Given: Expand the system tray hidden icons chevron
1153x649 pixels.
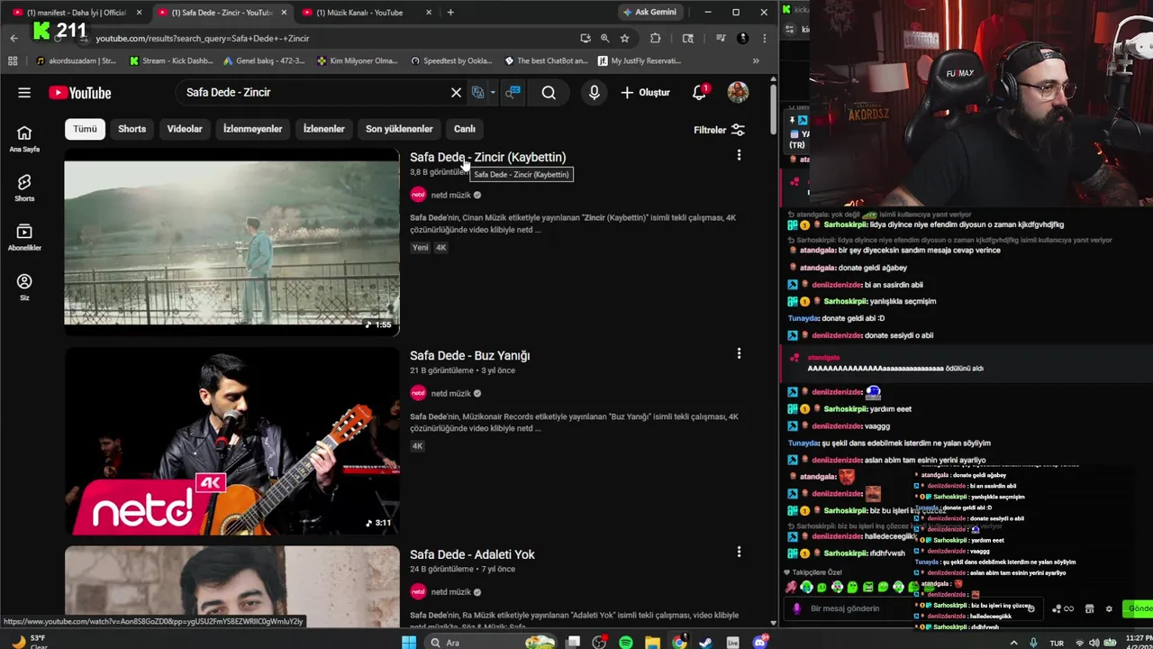Looking at the screenshot, I should [1014, 643].
